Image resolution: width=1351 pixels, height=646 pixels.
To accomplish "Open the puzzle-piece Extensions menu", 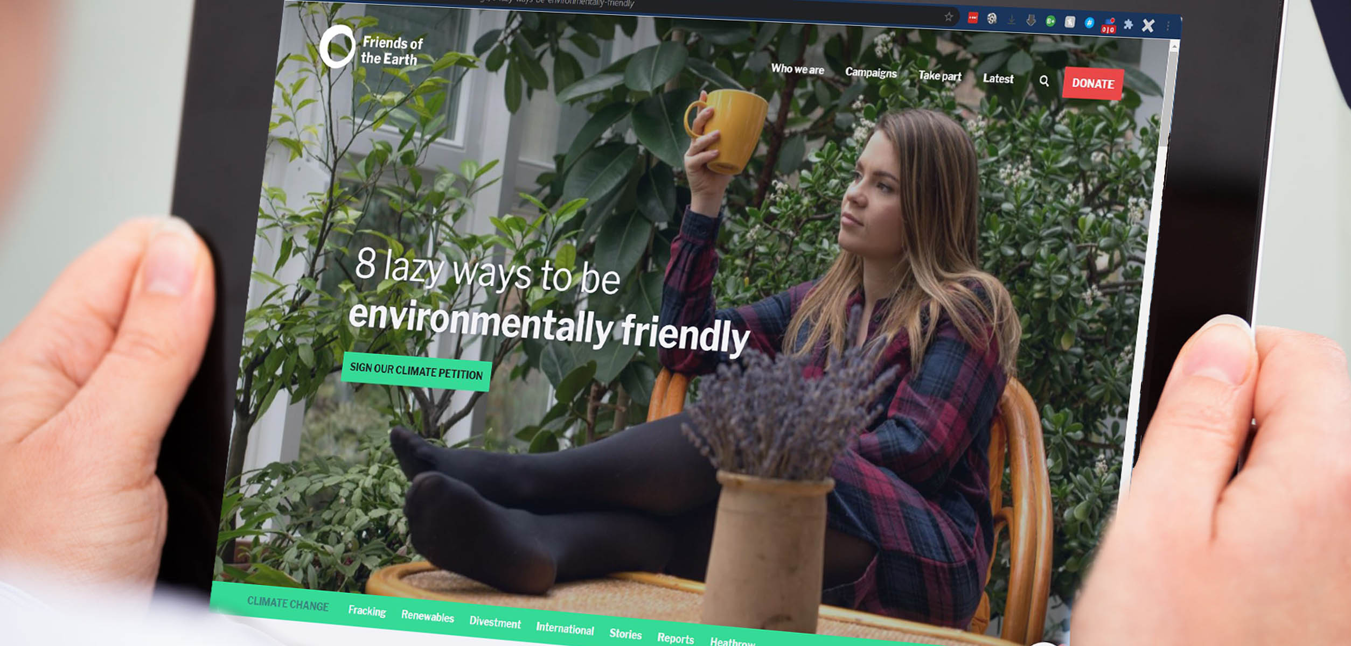I will point(1128,24).
